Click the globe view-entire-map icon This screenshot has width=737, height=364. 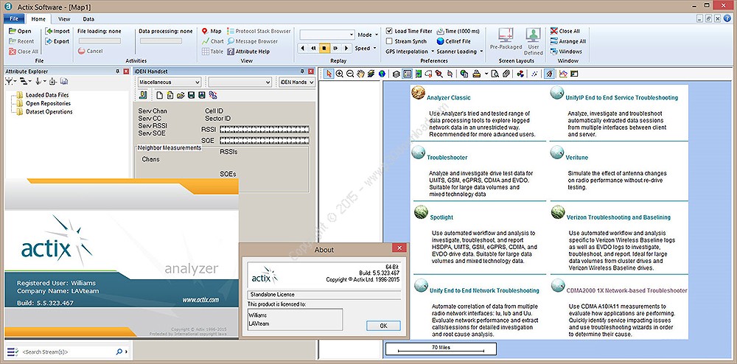click(382, 74)
